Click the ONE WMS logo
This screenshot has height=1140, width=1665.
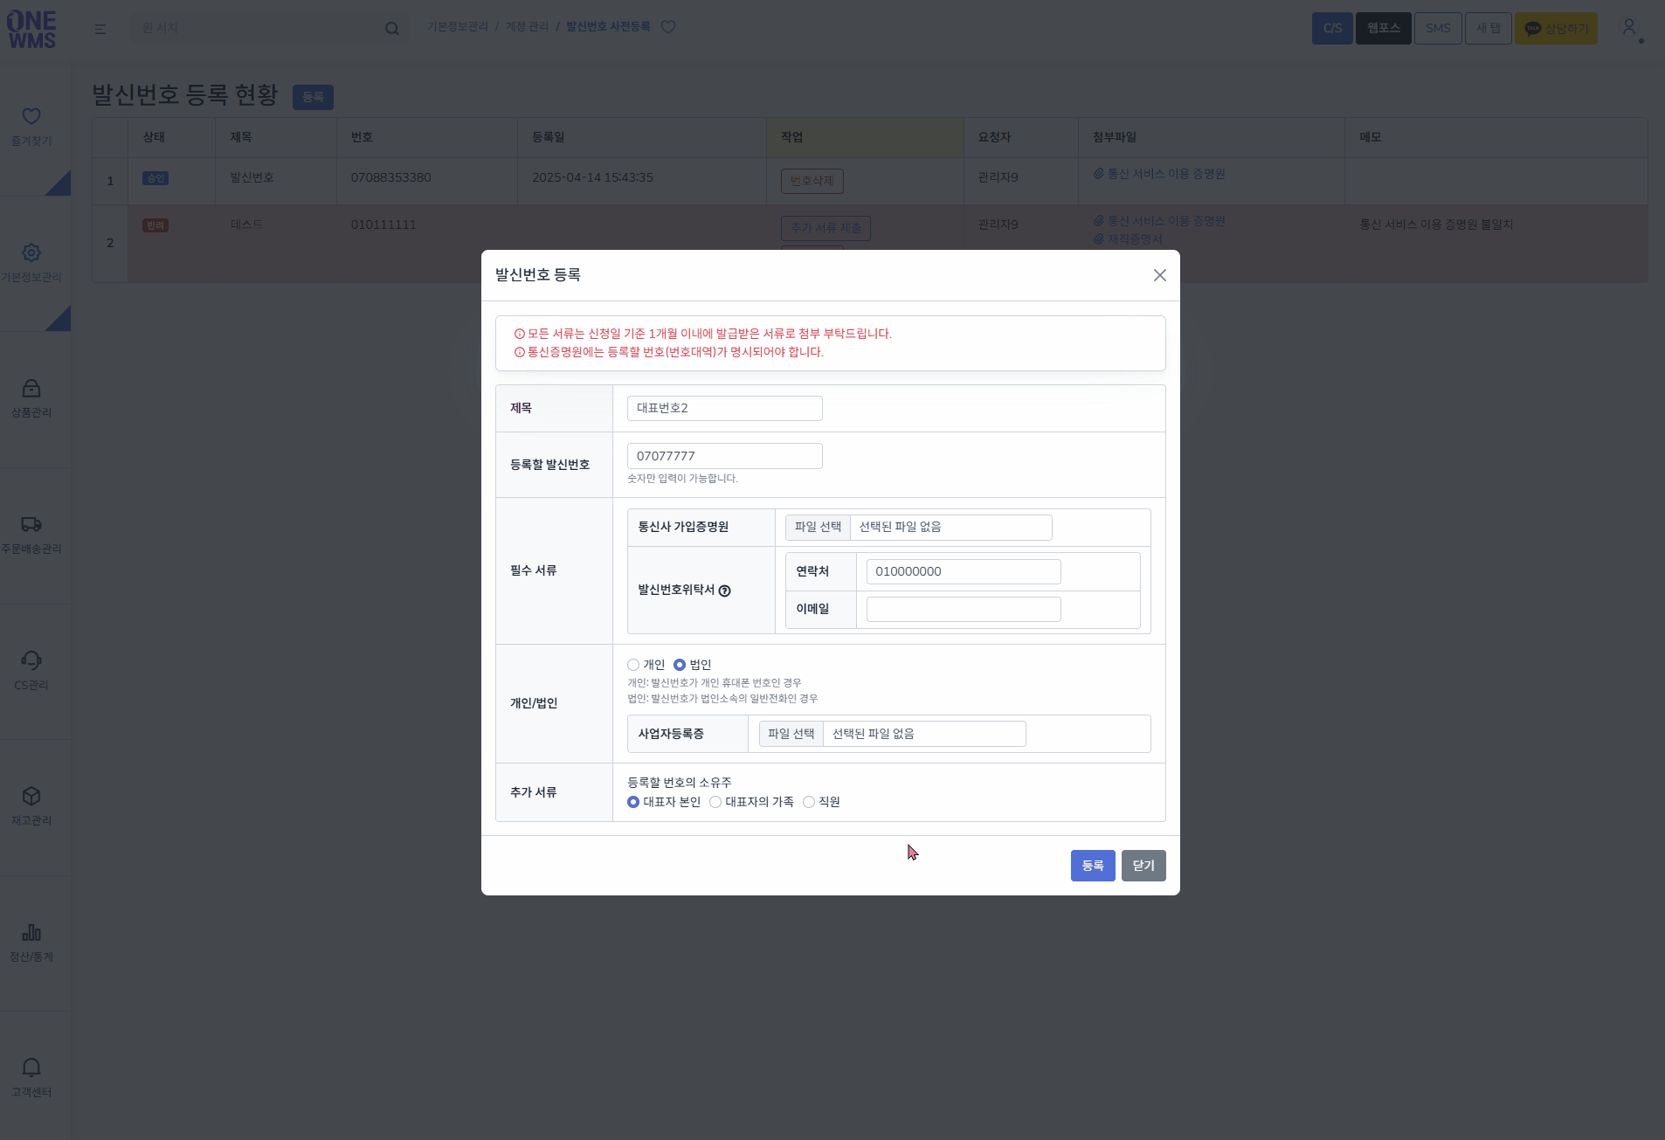31,29
